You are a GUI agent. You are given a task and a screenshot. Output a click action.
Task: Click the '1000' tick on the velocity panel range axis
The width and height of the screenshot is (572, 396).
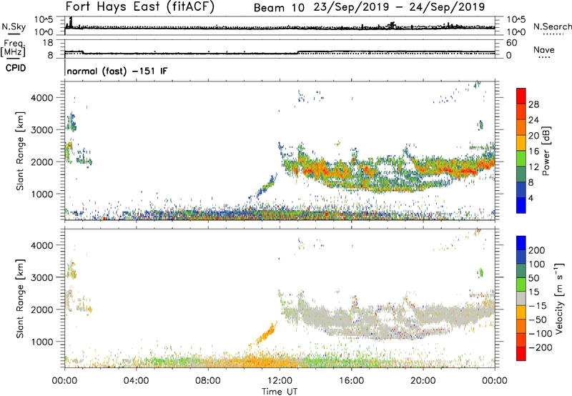tap(42, 342)
